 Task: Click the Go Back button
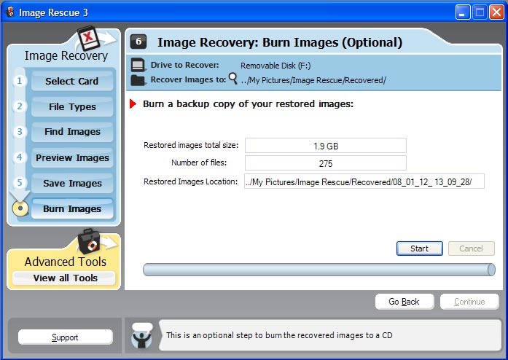tap(404, 302)
